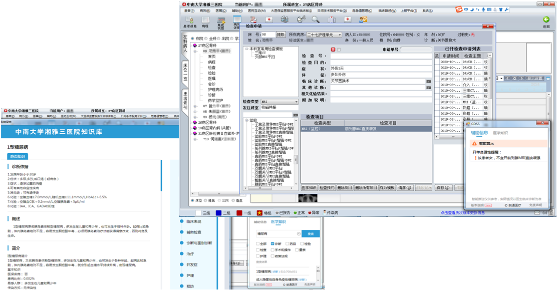Switch to 医学知识 tab in CDSS popup

501,133
